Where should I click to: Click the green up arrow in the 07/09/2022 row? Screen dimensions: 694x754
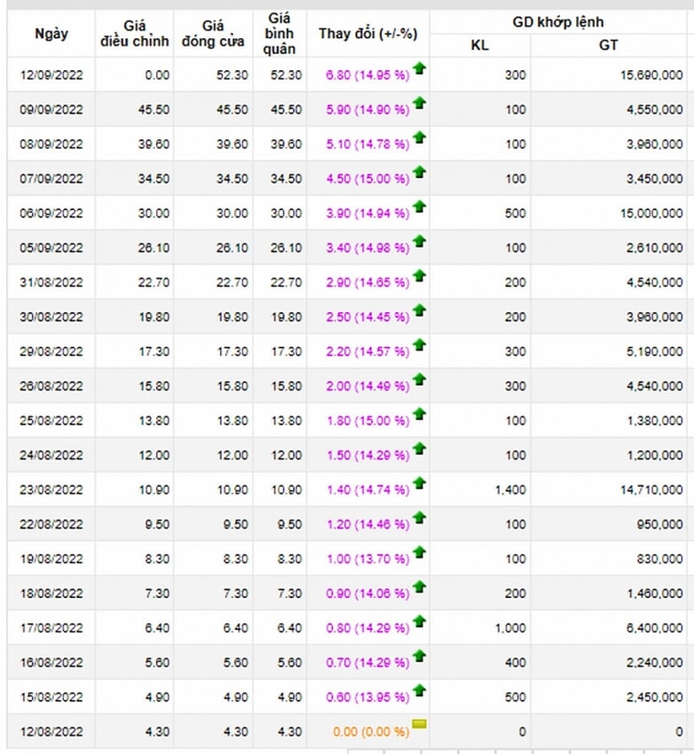(x=420, y=173)
